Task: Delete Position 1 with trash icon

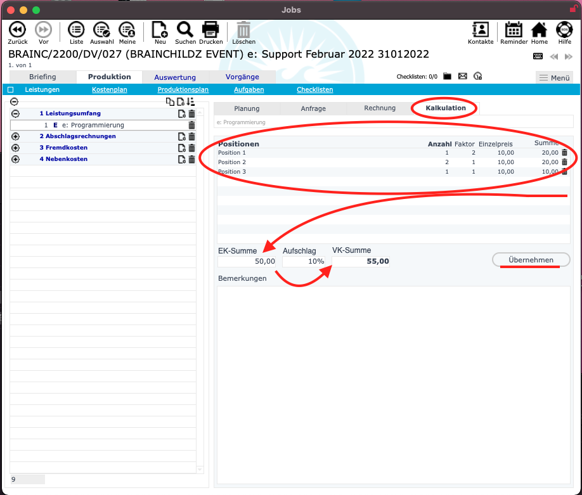Action: pos(565,153)
